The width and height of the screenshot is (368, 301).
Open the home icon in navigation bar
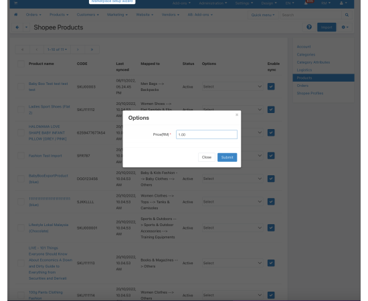(x=16, y=15)
